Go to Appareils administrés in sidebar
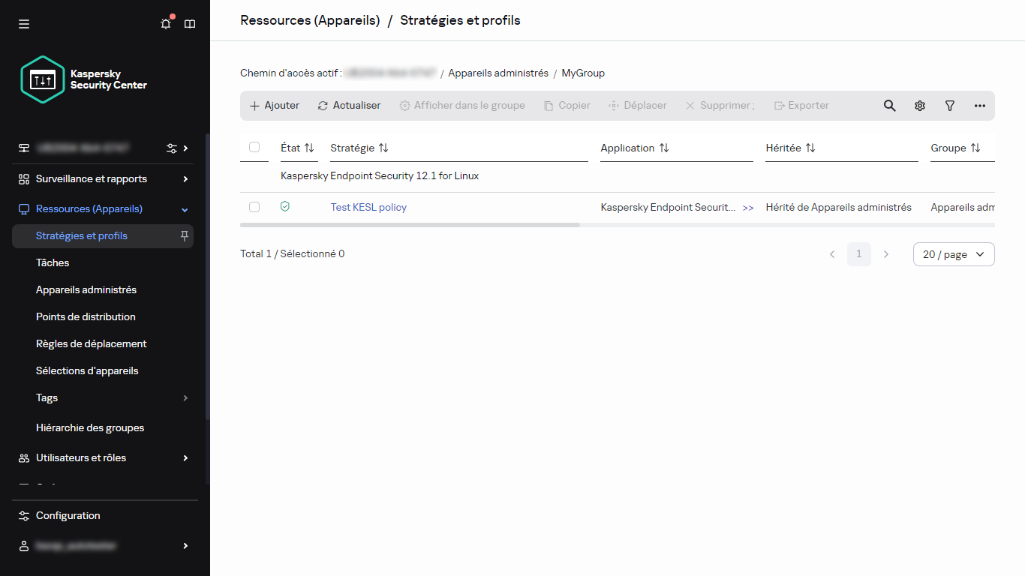This screenshot has height=576, width=1025. pos(86,289)
